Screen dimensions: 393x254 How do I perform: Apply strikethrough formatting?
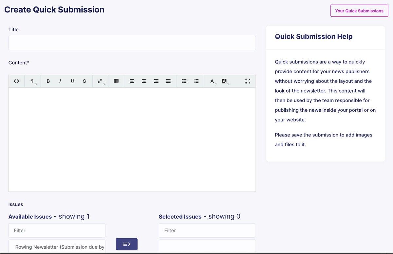pyautogui.click(x=84, y=81)
